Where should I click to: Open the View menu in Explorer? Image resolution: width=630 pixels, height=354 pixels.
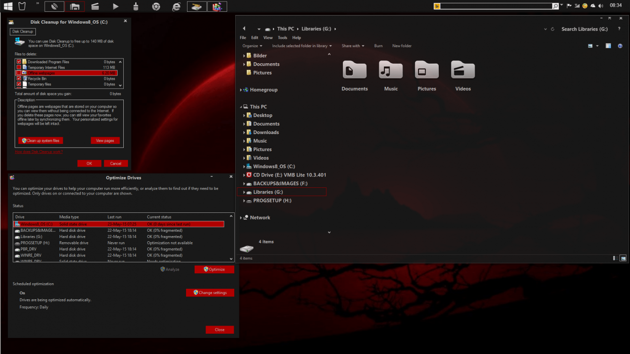(268, 38)
